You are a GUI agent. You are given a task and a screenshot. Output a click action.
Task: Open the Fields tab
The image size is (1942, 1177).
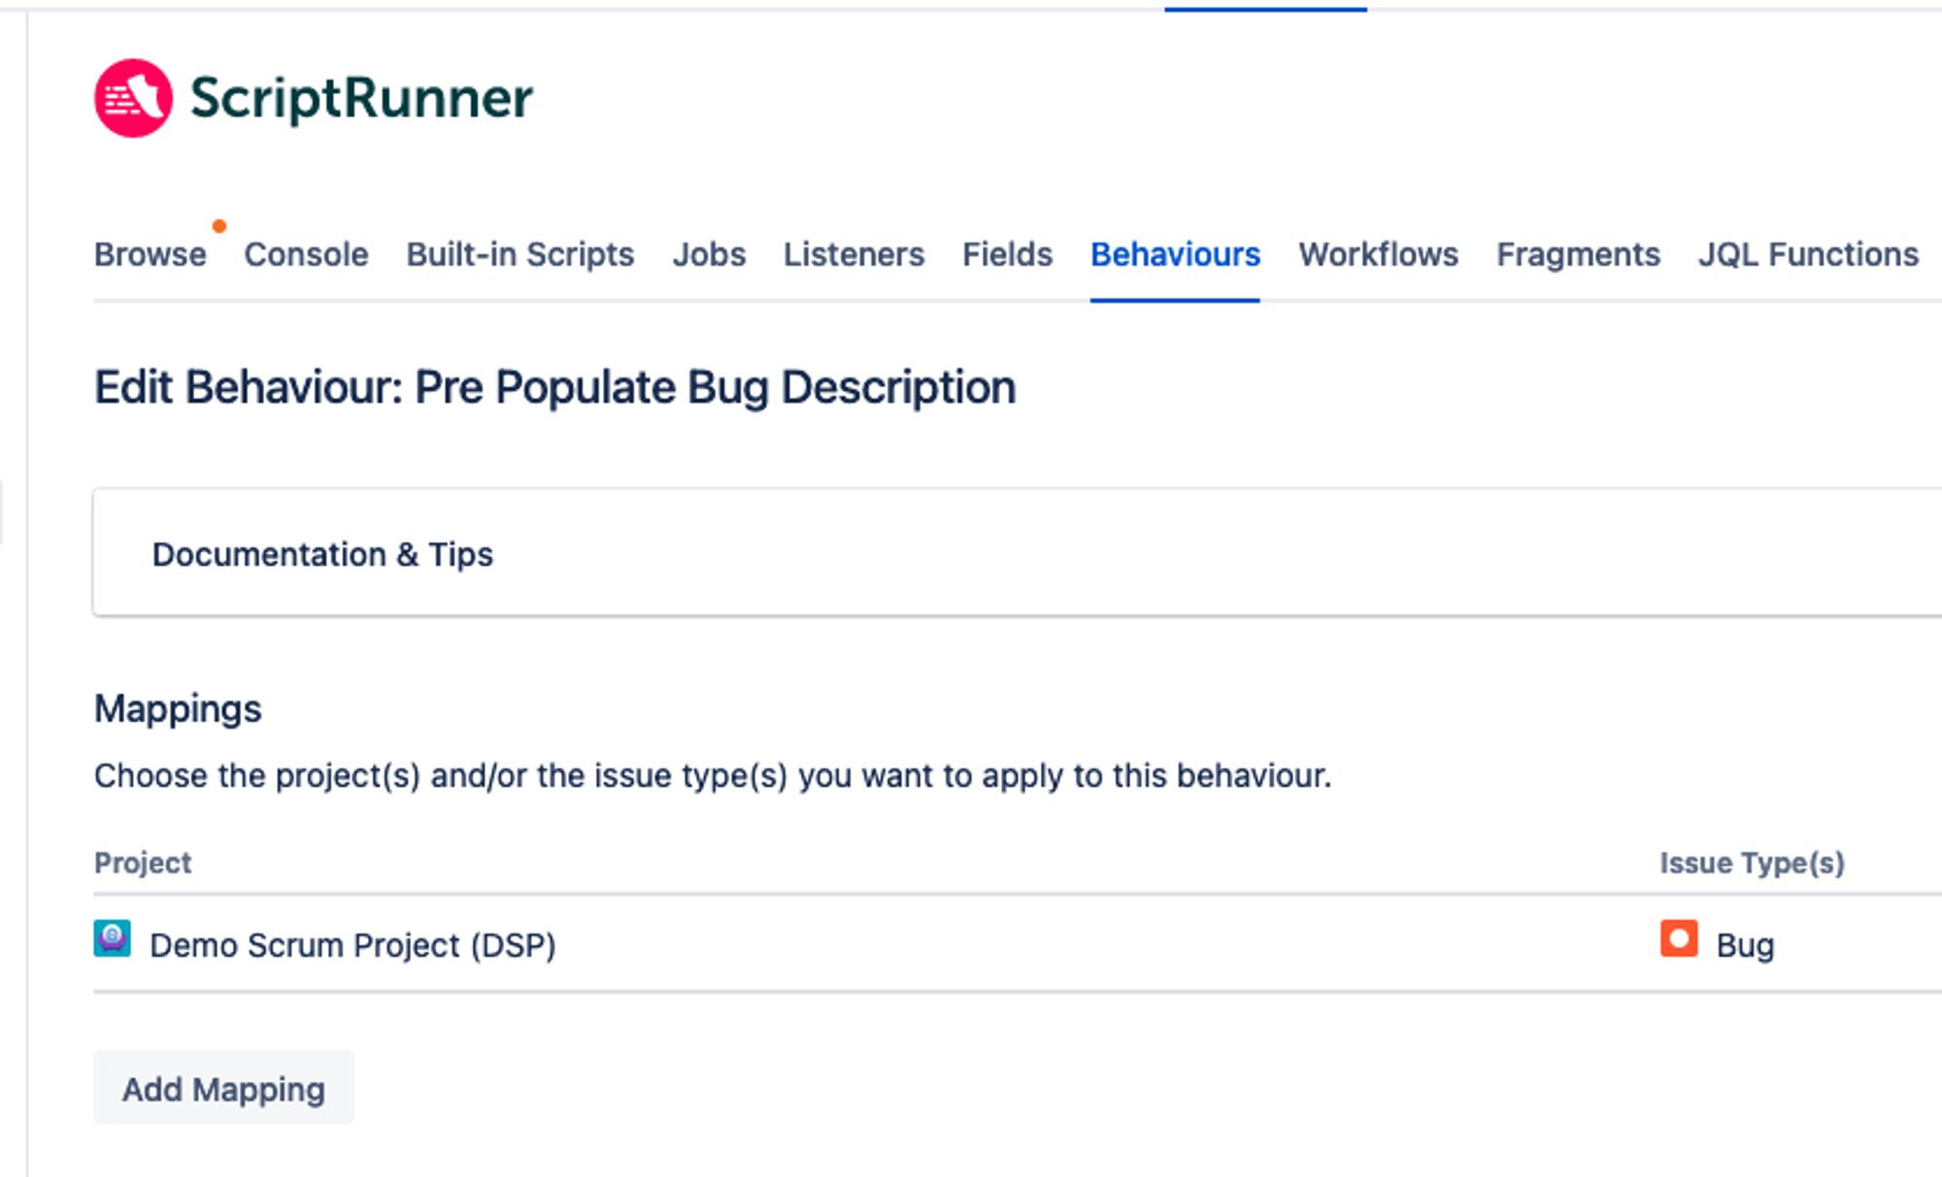[1007, 254]
